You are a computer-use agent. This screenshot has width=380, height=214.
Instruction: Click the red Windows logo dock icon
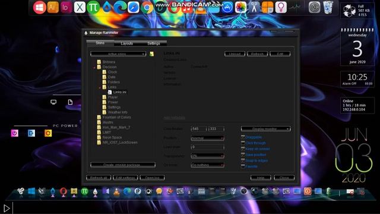[x=39, y=8]
